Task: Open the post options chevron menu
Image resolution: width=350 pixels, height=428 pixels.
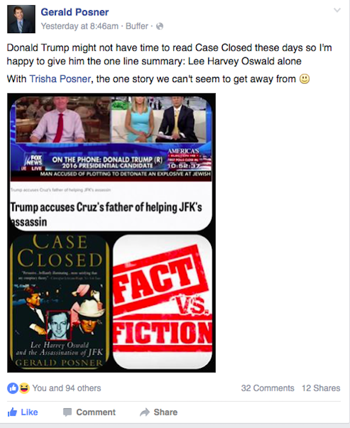Action: click(x=337, y=10)
